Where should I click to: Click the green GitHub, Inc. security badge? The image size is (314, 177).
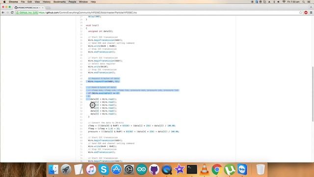click(27, 12)
